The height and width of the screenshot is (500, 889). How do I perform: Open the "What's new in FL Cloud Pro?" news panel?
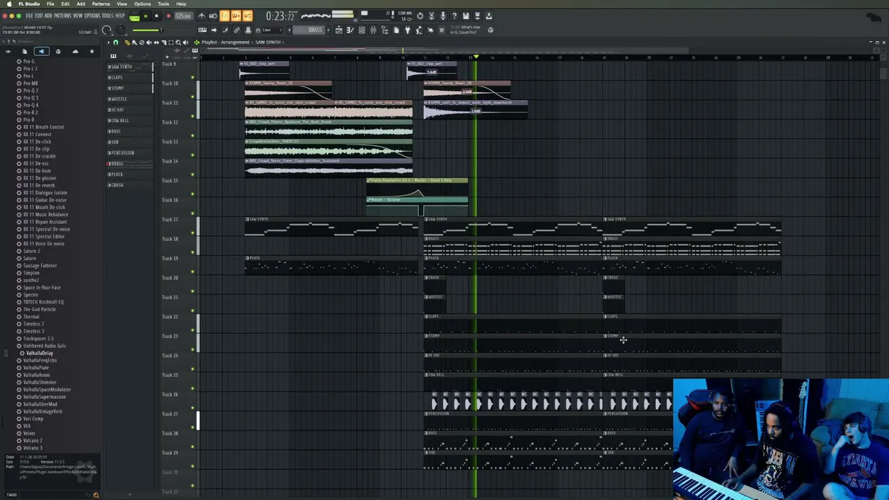pos(466,30)
